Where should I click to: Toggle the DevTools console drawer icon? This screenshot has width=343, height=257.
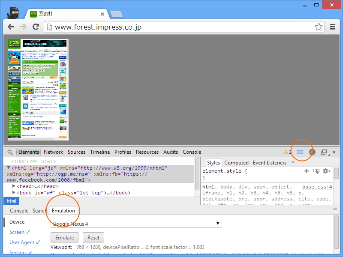[x=300, y=152]
